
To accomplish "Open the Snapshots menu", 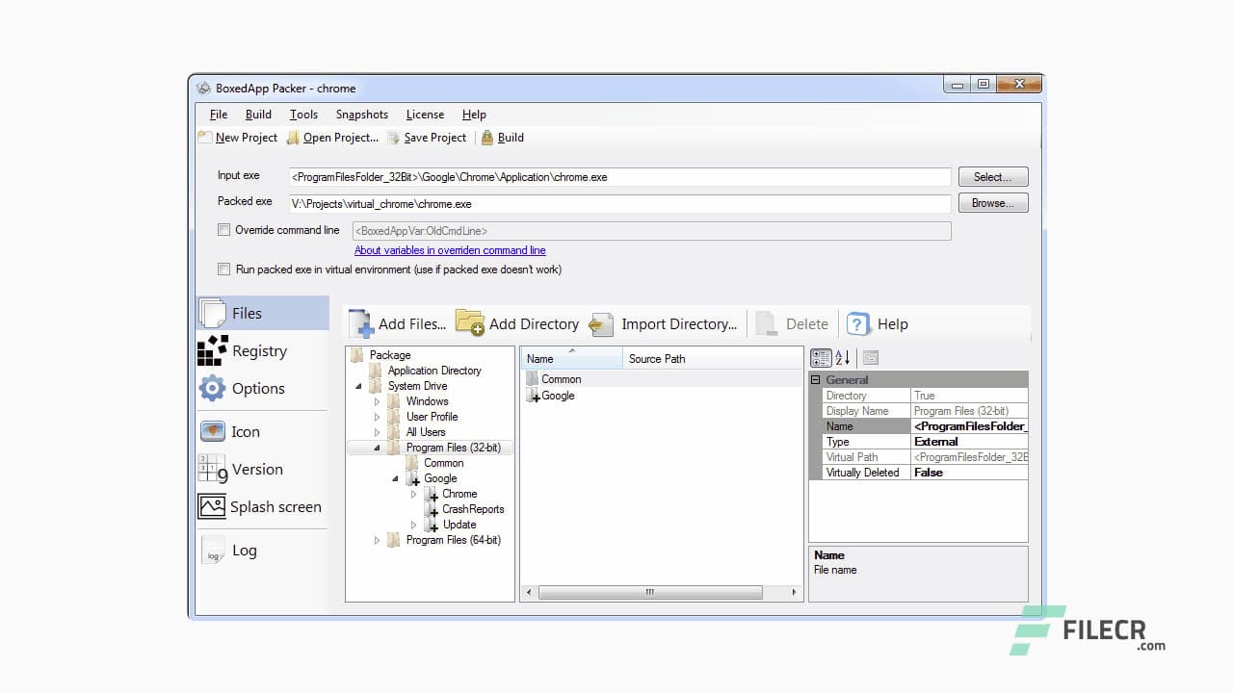I will click(x=361, y=115).
